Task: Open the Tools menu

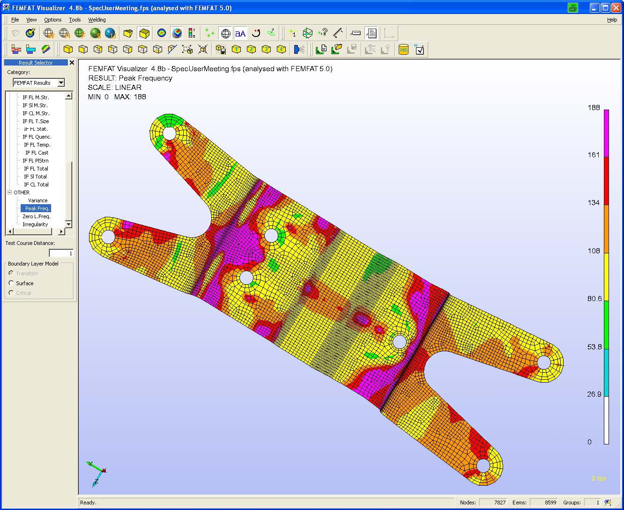Action: click(x=75, y=20)
